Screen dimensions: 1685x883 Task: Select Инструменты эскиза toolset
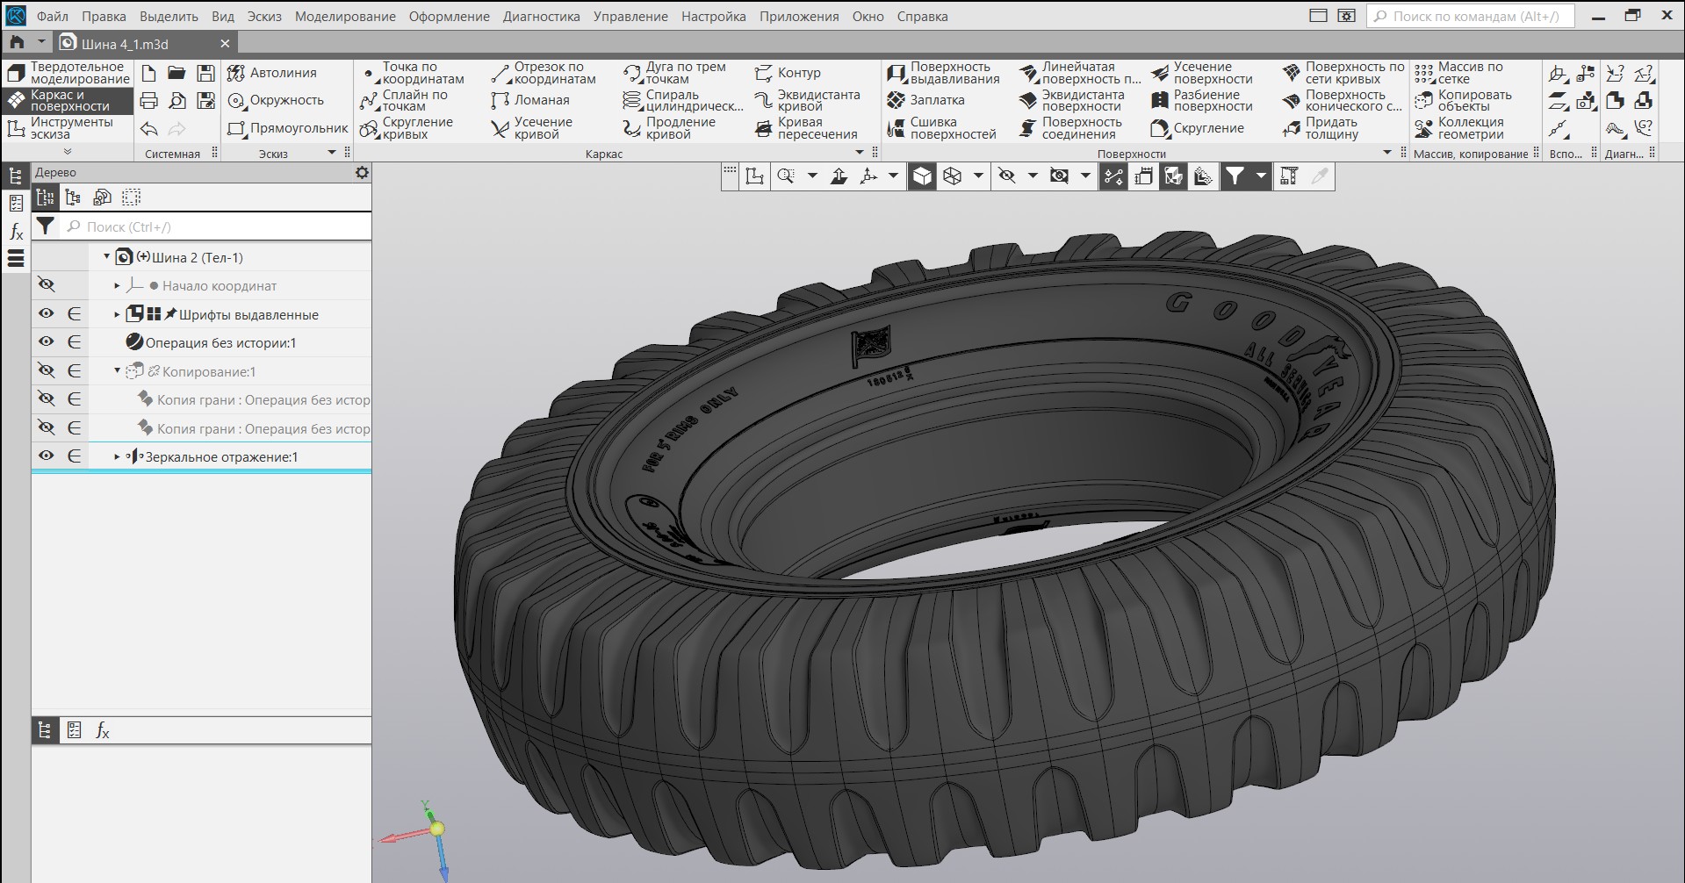68,128
